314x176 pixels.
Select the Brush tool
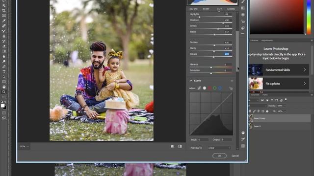tap(4, 31)
